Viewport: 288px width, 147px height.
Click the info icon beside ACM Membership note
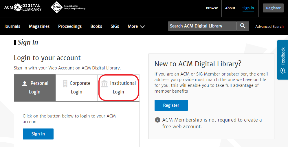click(x=157, y=120)
